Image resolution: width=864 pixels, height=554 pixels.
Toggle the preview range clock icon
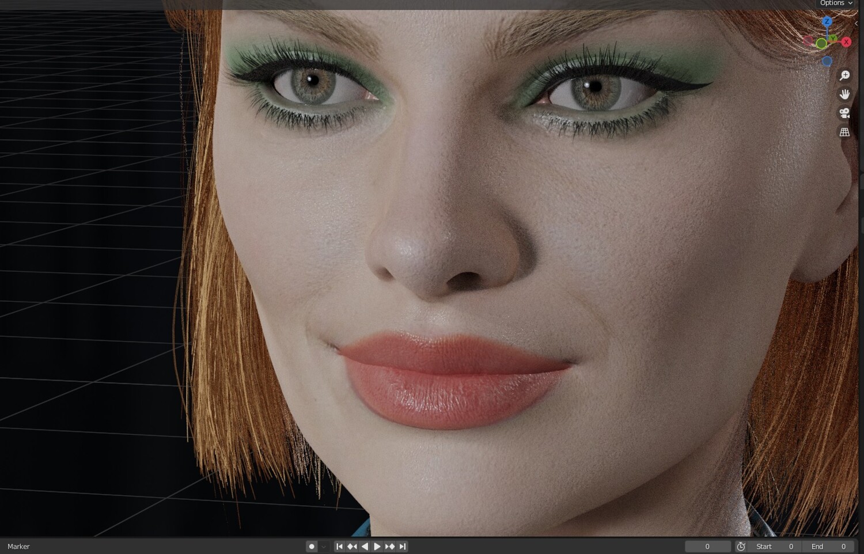coord(741,547)
